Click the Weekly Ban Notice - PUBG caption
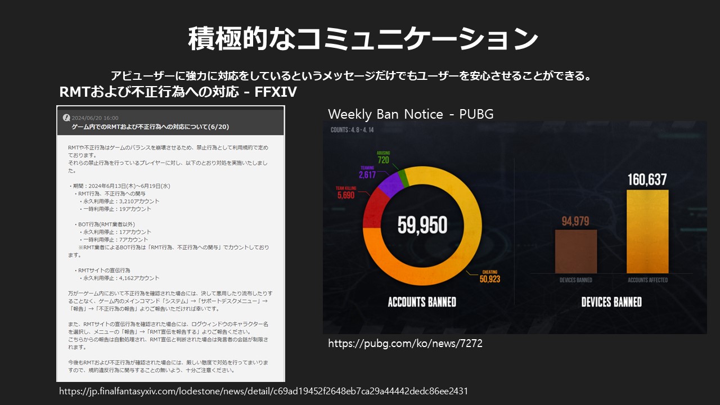The width and height of the screenshot is (720, 405). tap(411, 114)
